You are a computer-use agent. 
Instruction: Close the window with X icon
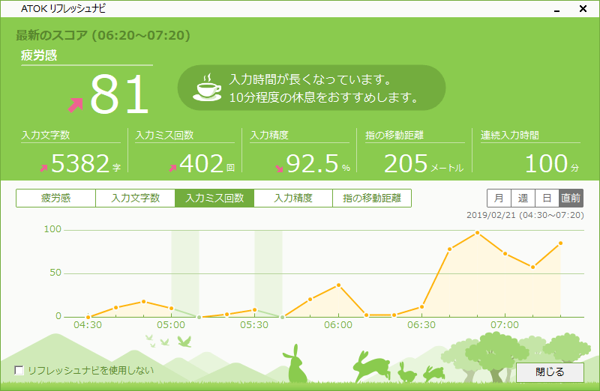point(583,8)
